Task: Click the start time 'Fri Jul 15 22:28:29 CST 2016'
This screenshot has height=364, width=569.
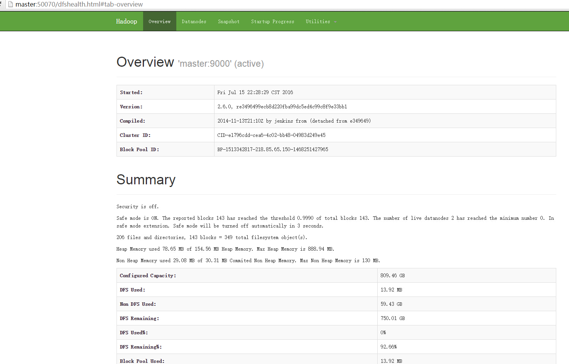Action: (255, 92)
